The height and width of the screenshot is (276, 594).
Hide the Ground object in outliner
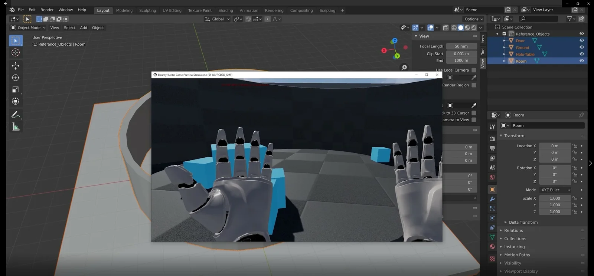(x=582, y=47)
